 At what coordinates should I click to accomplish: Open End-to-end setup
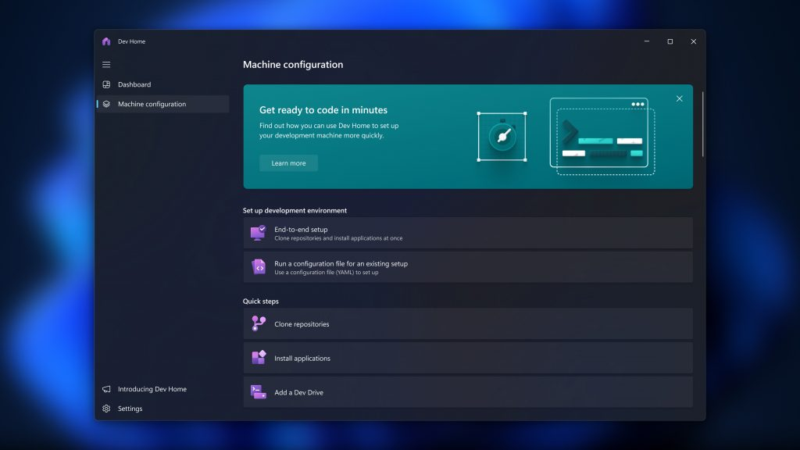click(467, 232)
